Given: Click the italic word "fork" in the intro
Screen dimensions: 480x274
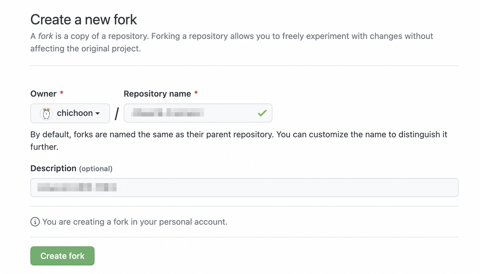Looking at the screenshot, I should pyautogui.click(x=45, y=36).
